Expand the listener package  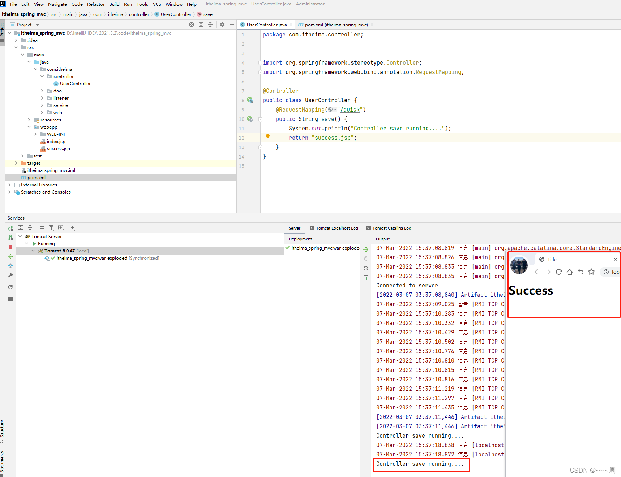[42, 98]
